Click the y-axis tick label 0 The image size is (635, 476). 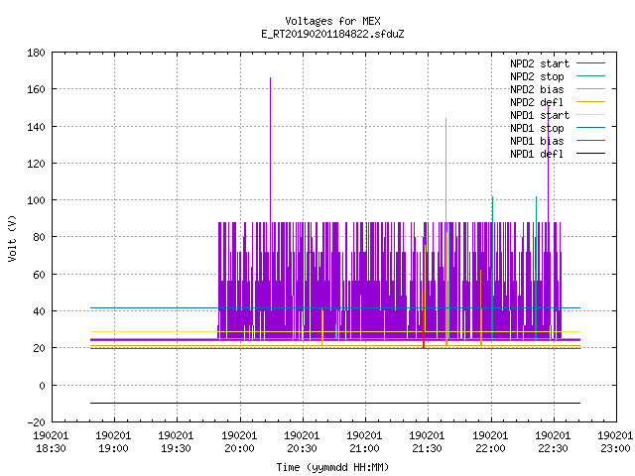coord(42,386)
